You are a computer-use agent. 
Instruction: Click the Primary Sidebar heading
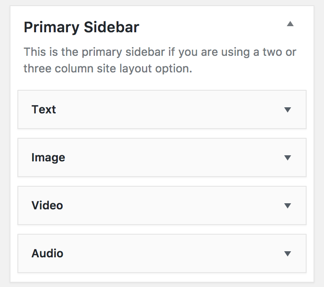click(x=81, y=27)
